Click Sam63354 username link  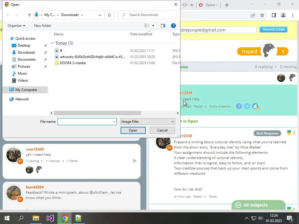[x=35, y=187]
